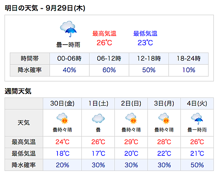Click the 週間天気 section heading
The width and height of the screenshot is (218, 174).
[18, 91]
